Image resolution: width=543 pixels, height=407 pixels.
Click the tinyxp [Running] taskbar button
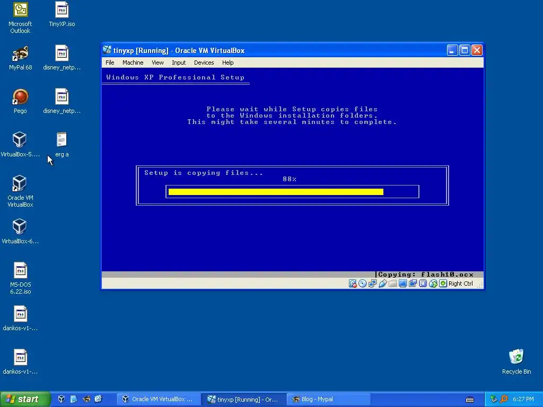pos(243,399)
